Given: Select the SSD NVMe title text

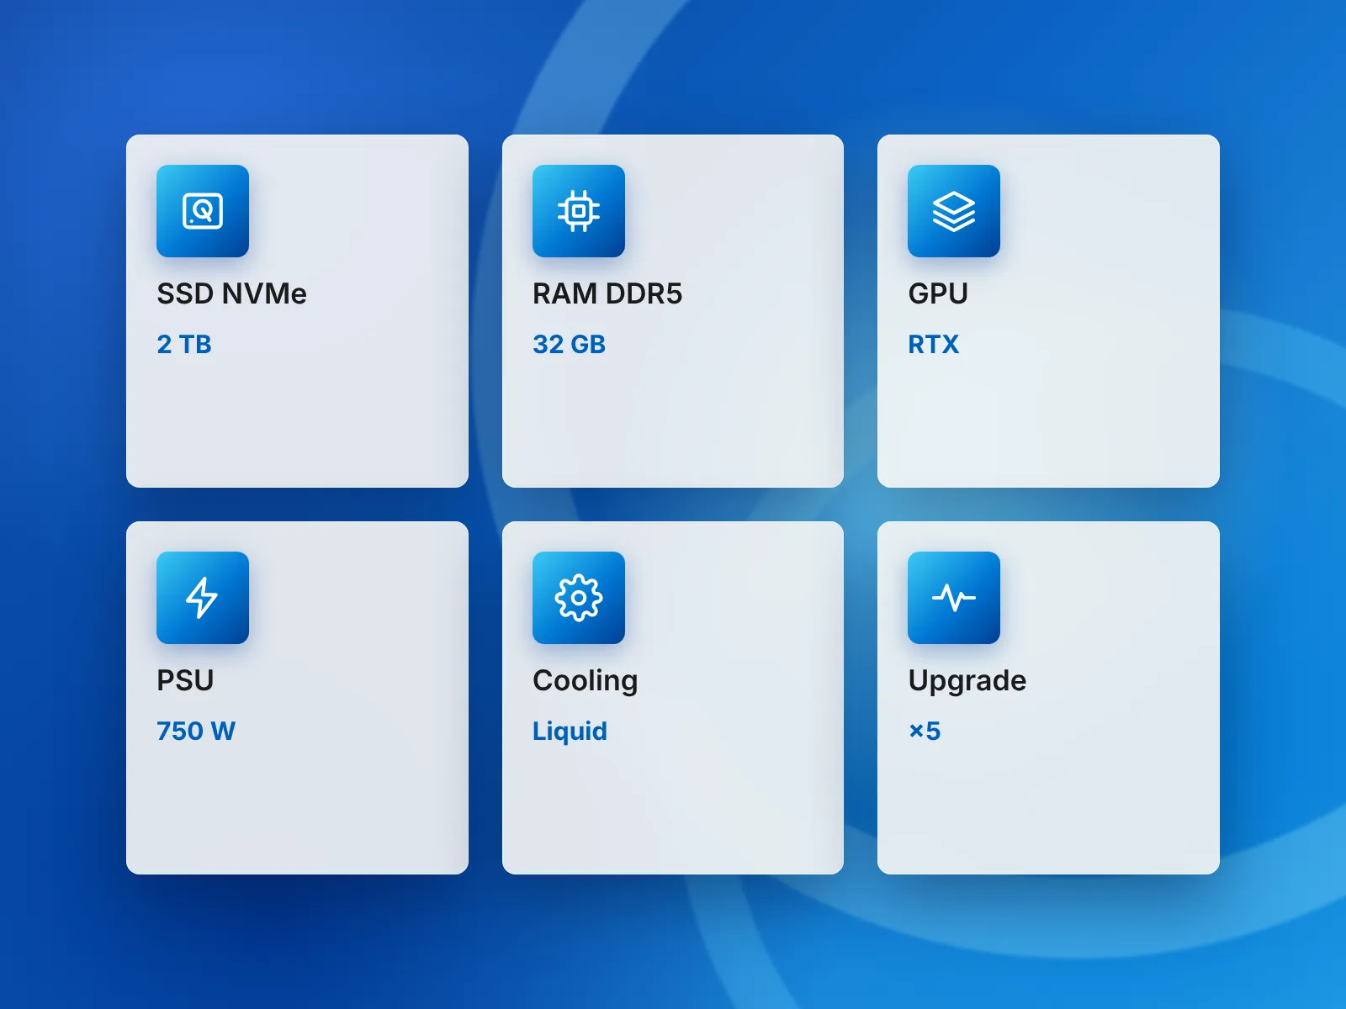Looking at the screenshot, I should (231, 293).
